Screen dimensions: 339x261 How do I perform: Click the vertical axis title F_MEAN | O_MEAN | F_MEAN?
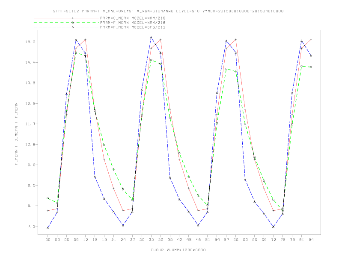[16, 134]
